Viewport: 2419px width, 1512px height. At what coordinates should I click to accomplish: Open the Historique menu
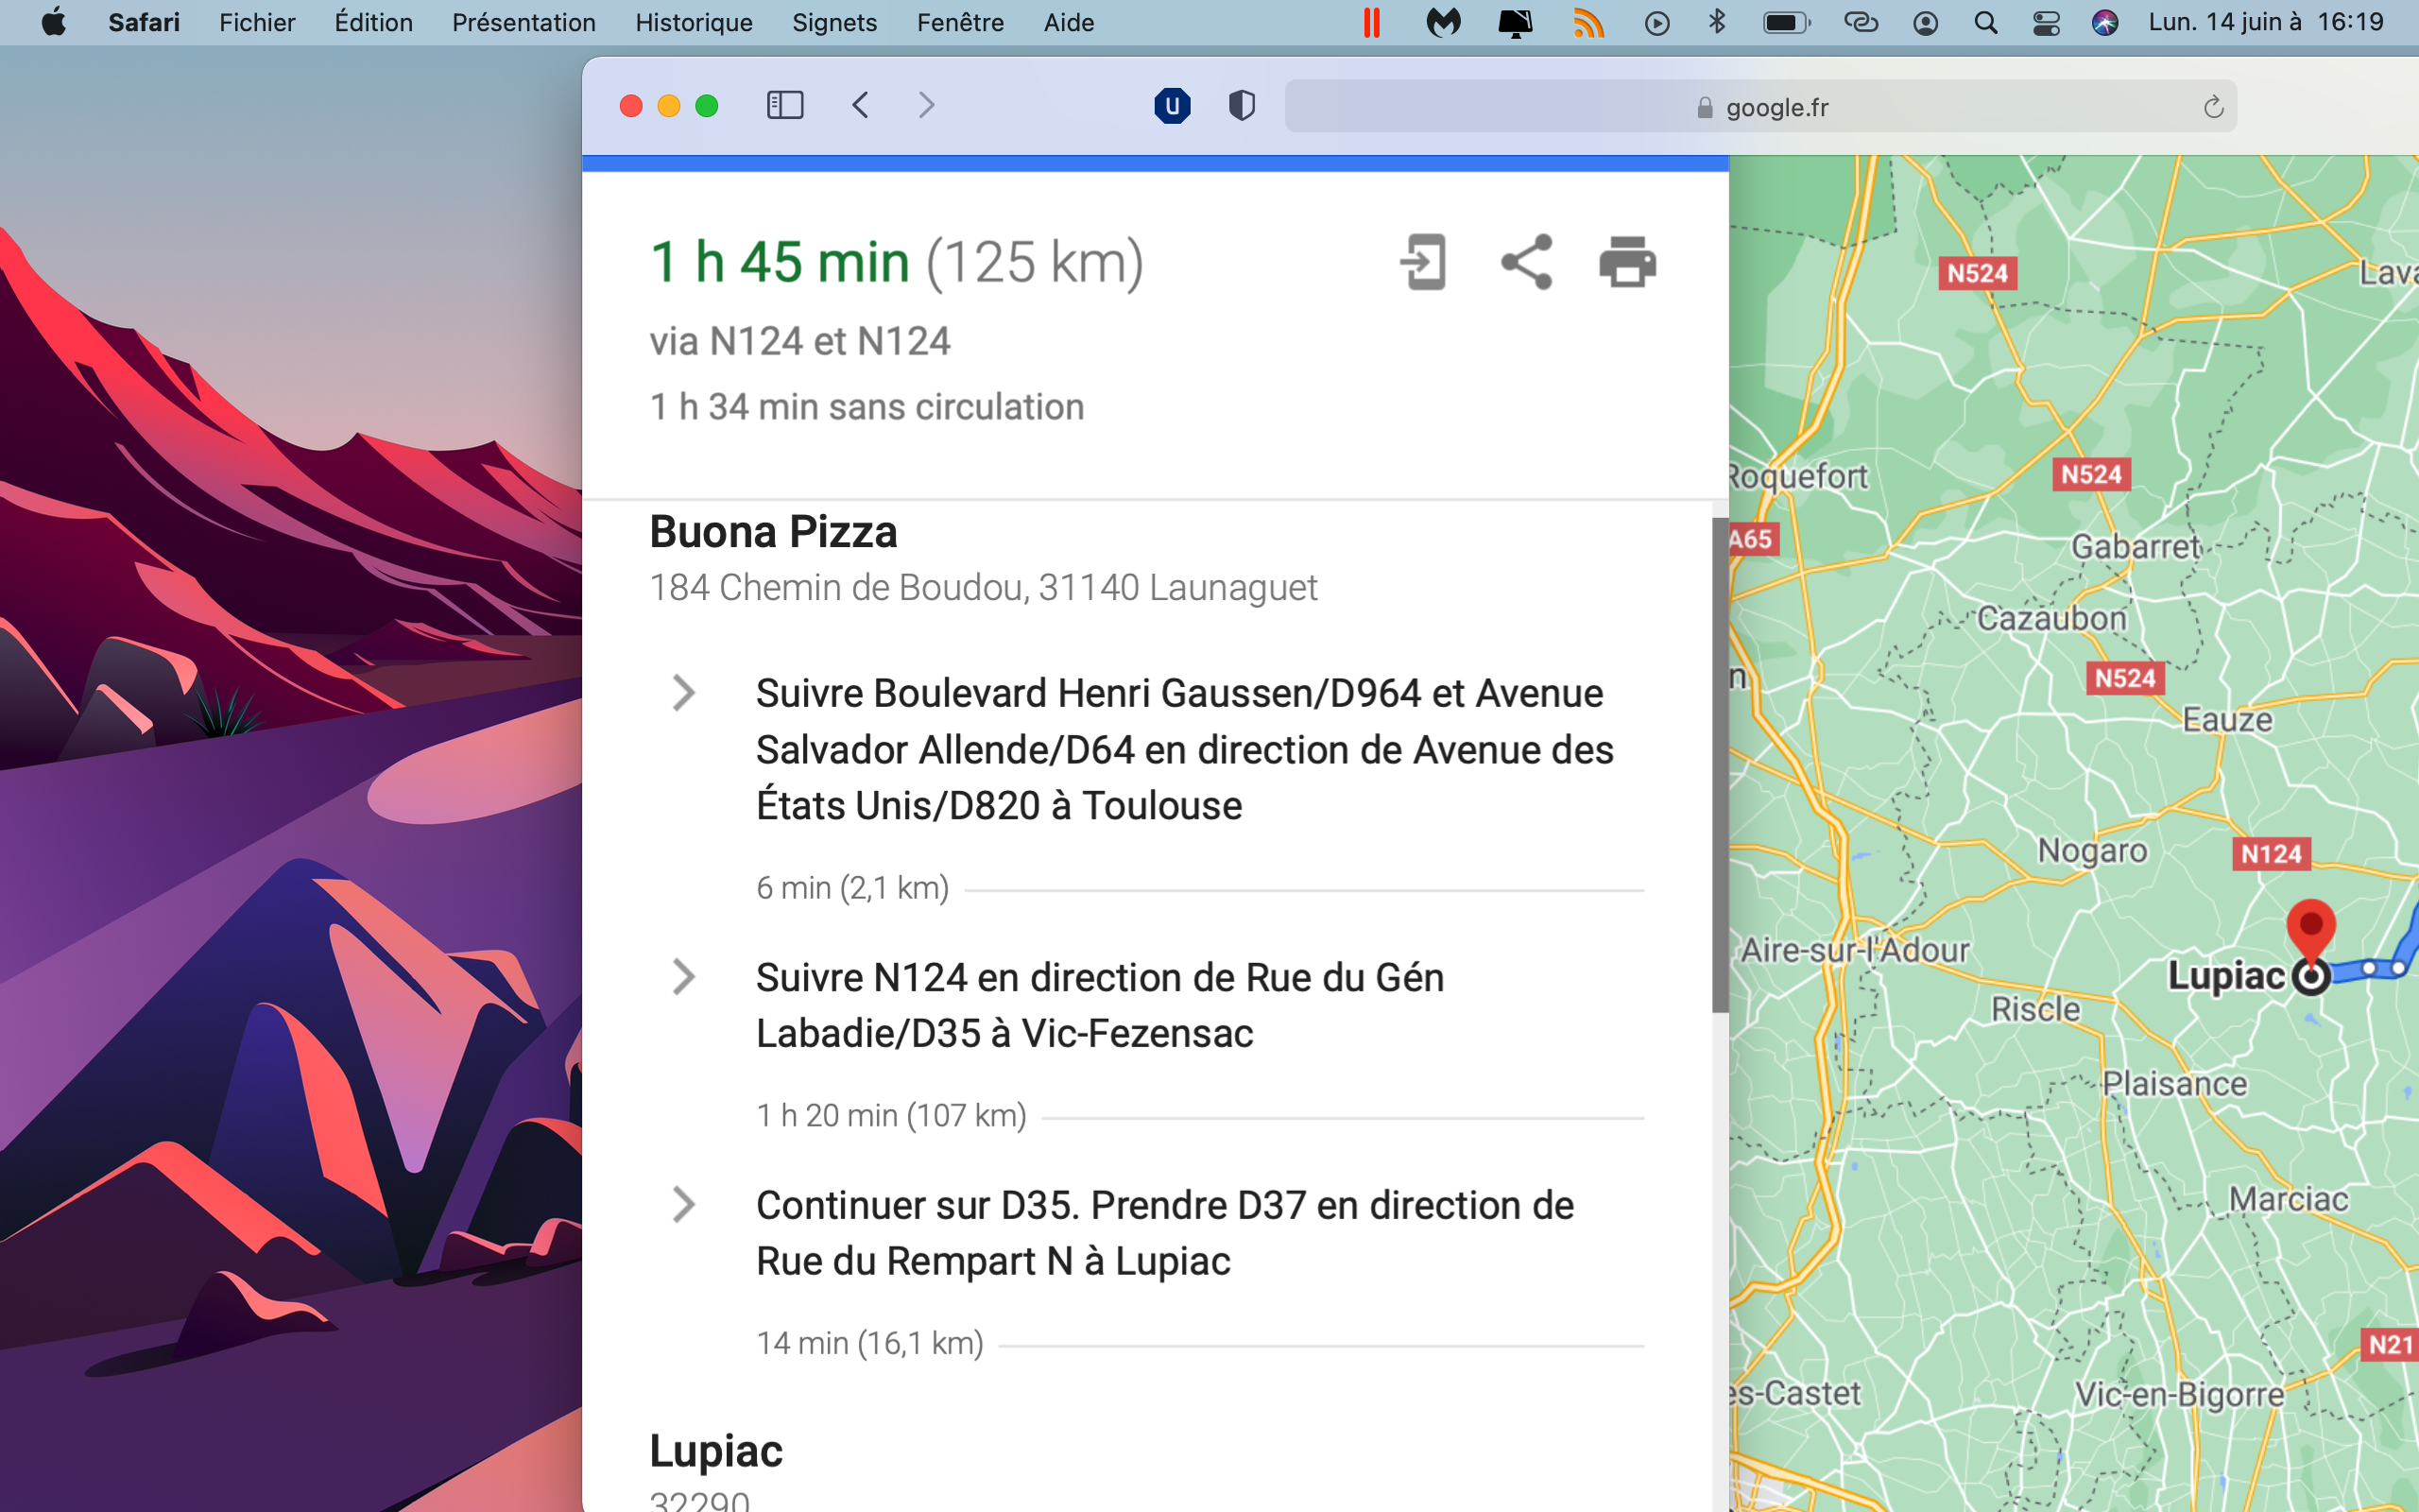pyautogui.click(x=694, y=22)
